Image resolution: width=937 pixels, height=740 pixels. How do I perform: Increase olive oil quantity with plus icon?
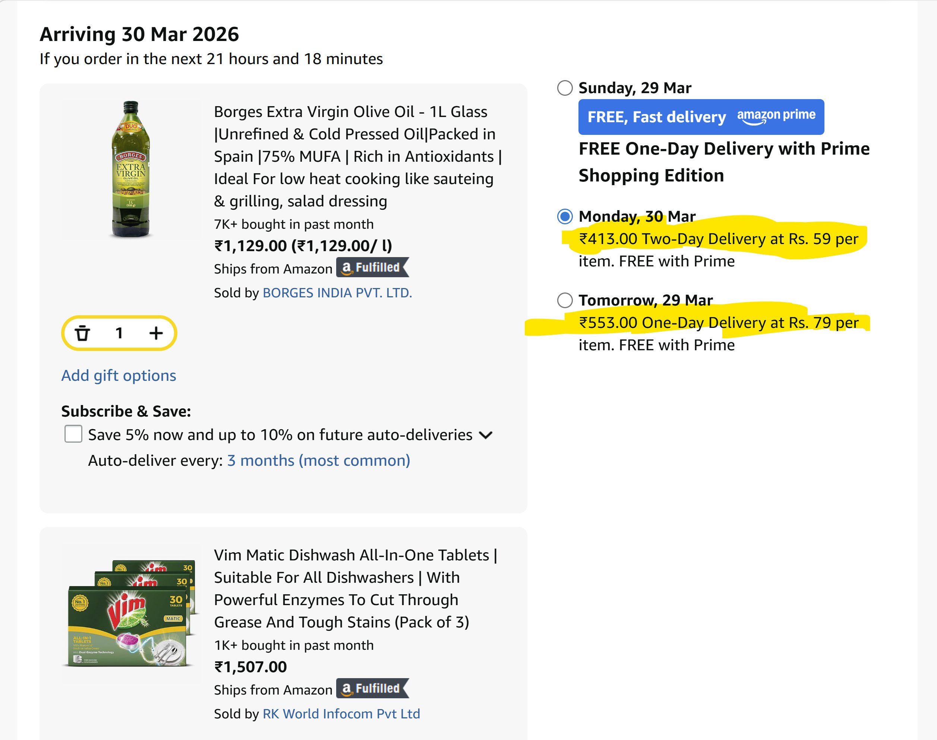(x=156, y=333)
